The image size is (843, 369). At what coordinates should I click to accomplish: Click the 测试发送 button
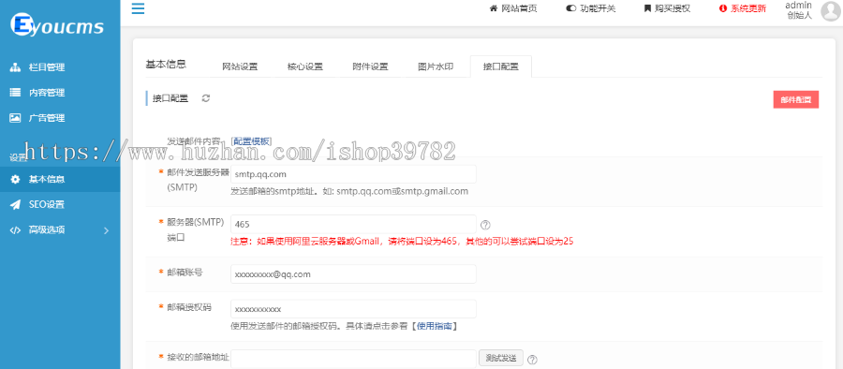[501, 359]
